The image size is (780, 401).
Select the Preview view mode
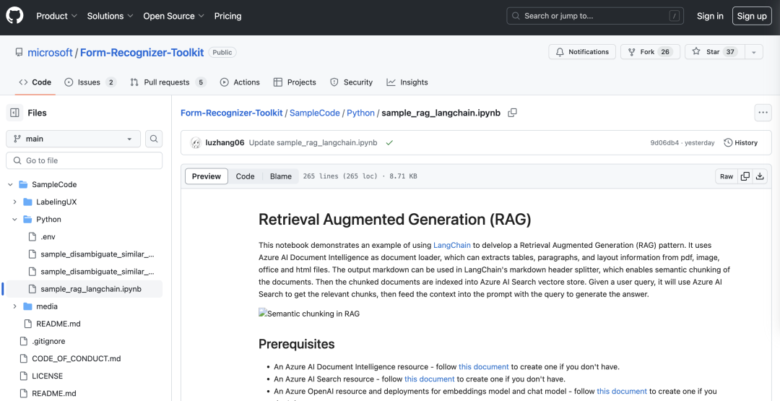tap(207, 176)
